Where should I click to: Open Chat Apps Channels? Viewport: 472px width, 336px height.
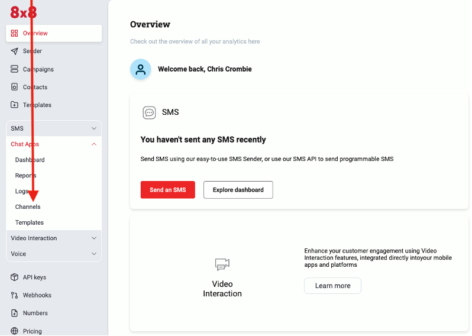tap(28, 207)
